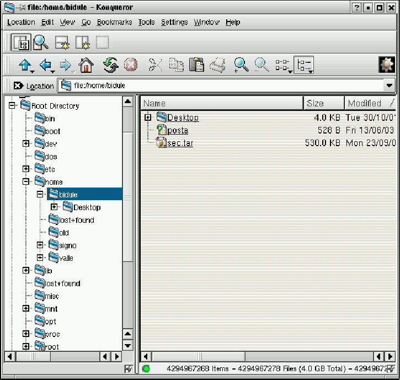Image resolution: width=400 pixels, height=380 pixels.
Task: Sort by the Name column header
Action: point(222,103)
